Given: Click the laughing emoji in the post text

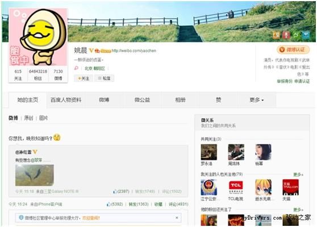Looking at the screenshot, I should [57, 137].
